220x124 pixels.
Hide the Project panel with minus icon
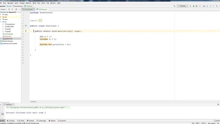(19, 9)
